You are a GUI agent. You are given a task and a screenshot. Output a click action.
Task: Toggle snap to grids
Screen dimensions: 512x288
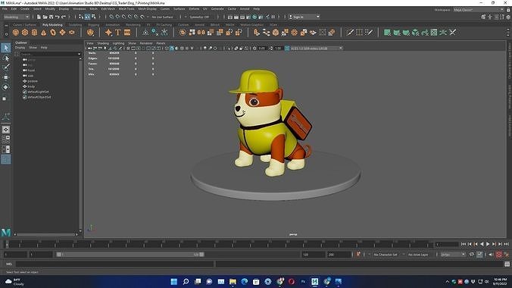(x=111, y=17)
